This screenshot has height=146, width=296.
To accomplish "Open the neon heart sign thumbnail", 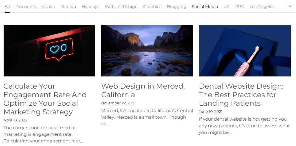I will coord(49,51).
